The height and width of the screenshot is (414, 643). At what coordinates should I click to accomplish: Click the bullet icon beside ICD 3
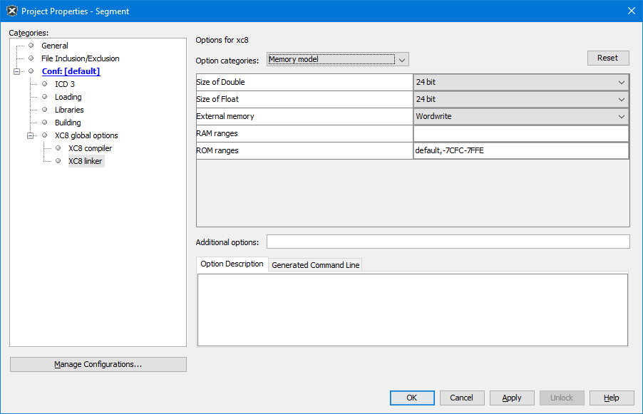click(45, 83)
